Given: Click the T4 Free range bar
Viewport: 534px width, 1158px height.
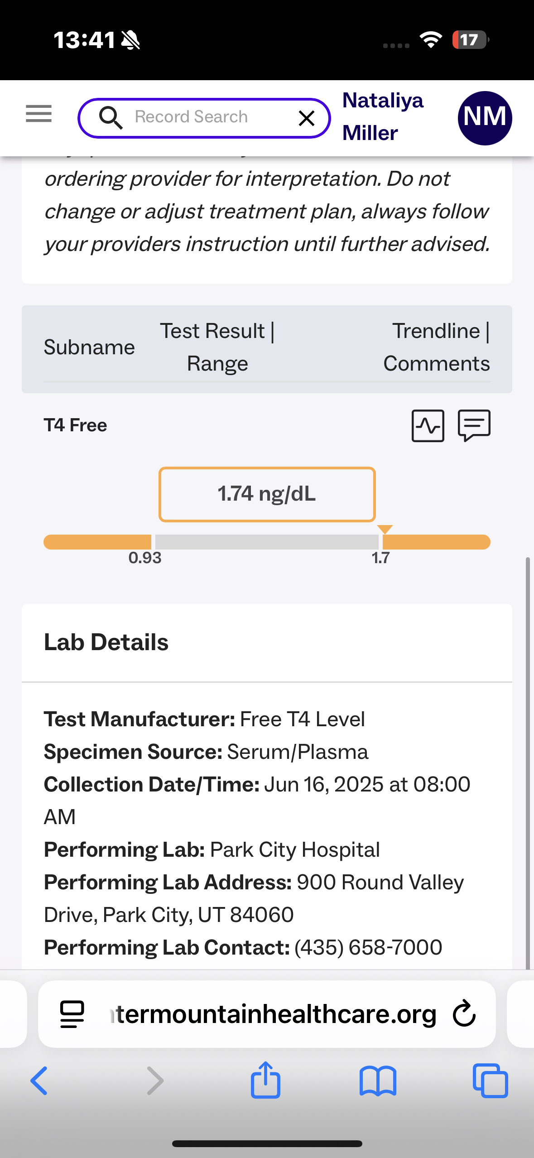Looking at the screenshot, I should [267, 542].
